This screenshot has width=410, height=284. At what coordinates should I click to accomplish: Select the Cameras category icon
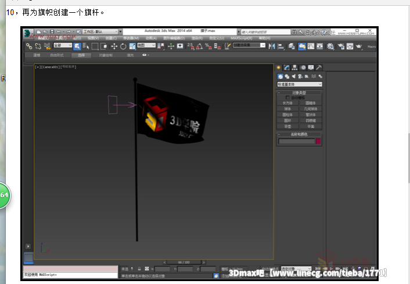[x=300, y=76]
